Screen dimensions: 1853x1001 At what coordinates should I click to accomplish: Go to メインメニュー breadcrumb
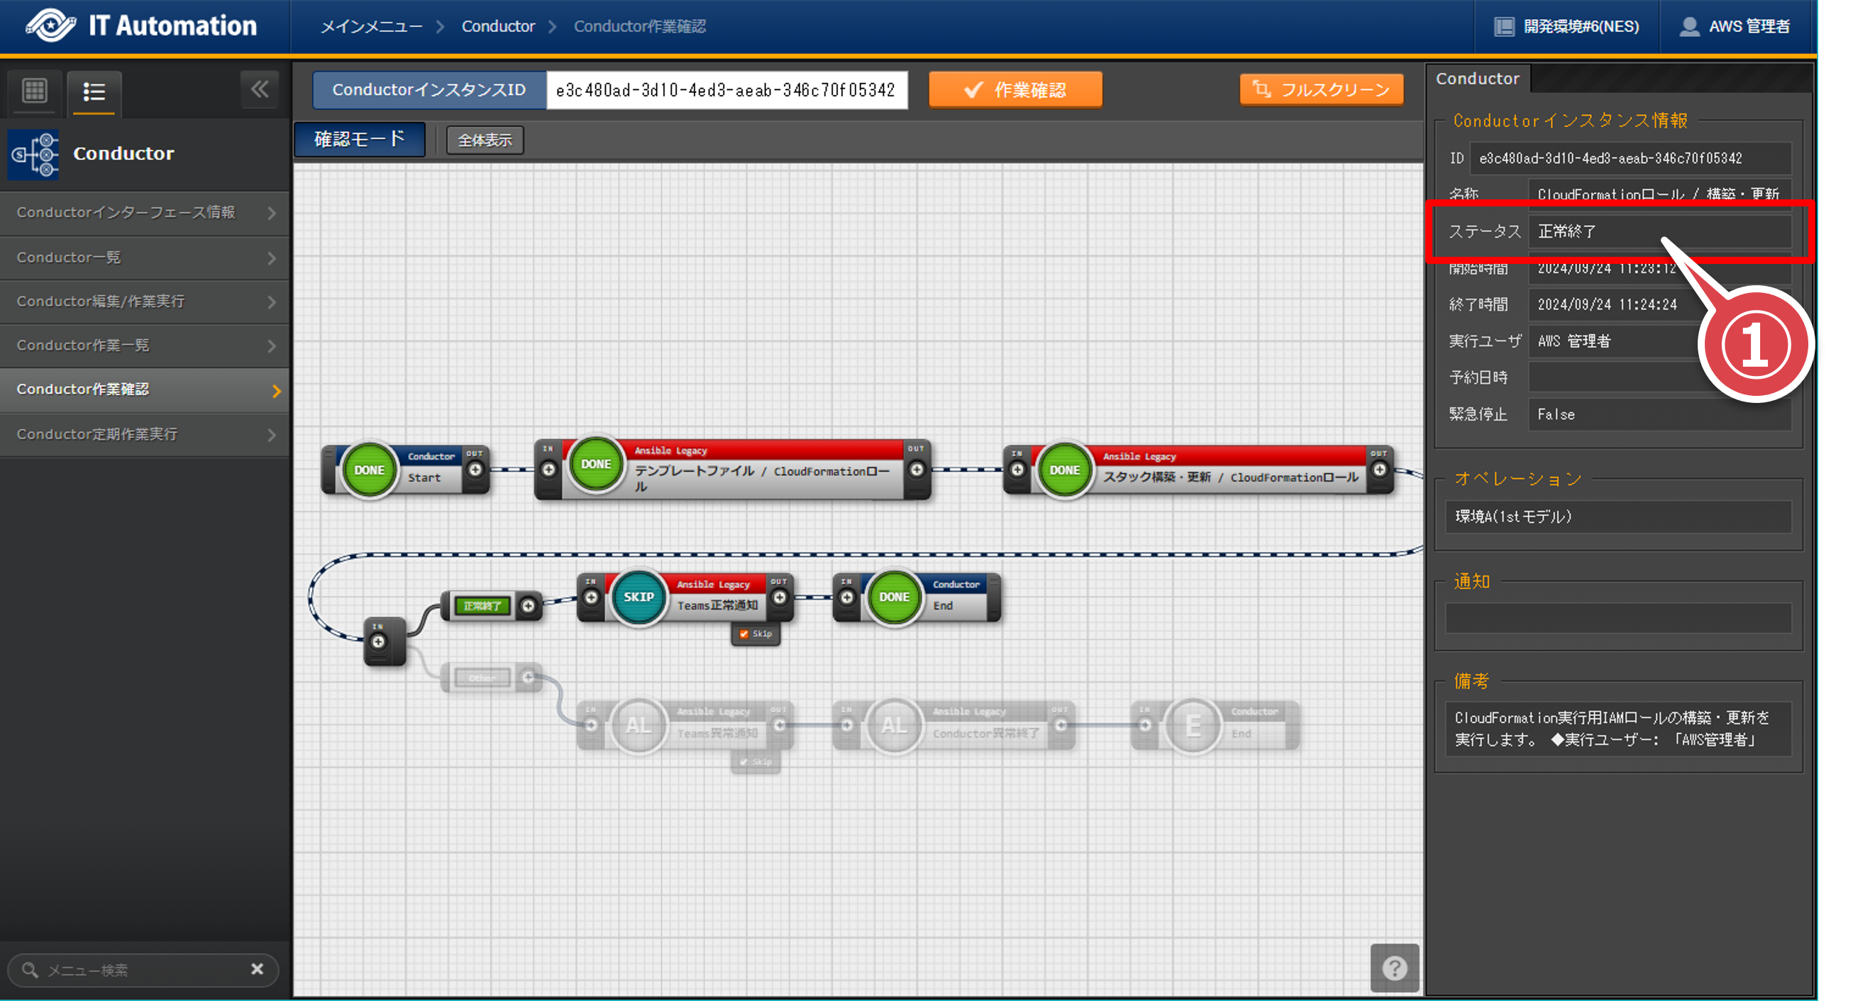(x=370, y=27)
